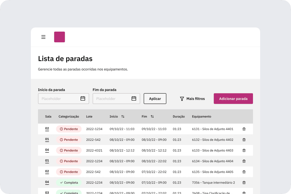Click the Equipamento column header
291x194 pixels.
[x=201, y=117]
